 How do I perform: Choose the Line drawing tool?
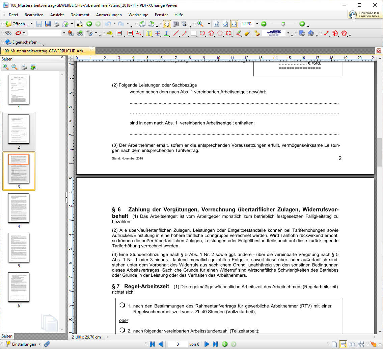pyautogui.click(x=175, y=33)
